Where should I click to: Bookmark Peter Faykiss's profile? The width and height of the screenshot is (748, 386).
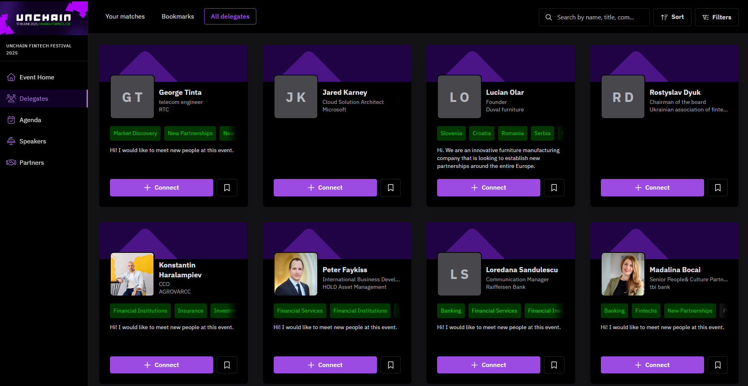coord(391,365)
